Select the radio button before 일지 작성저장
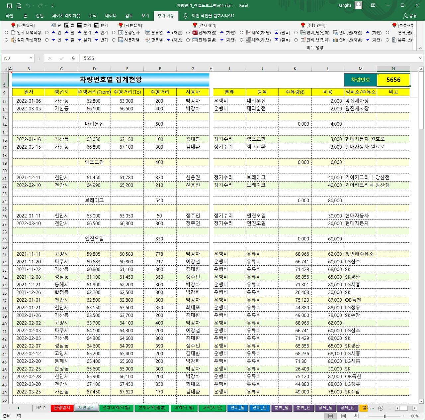The image size is (425, 420). pyautogui.click(x=6, y=40)
